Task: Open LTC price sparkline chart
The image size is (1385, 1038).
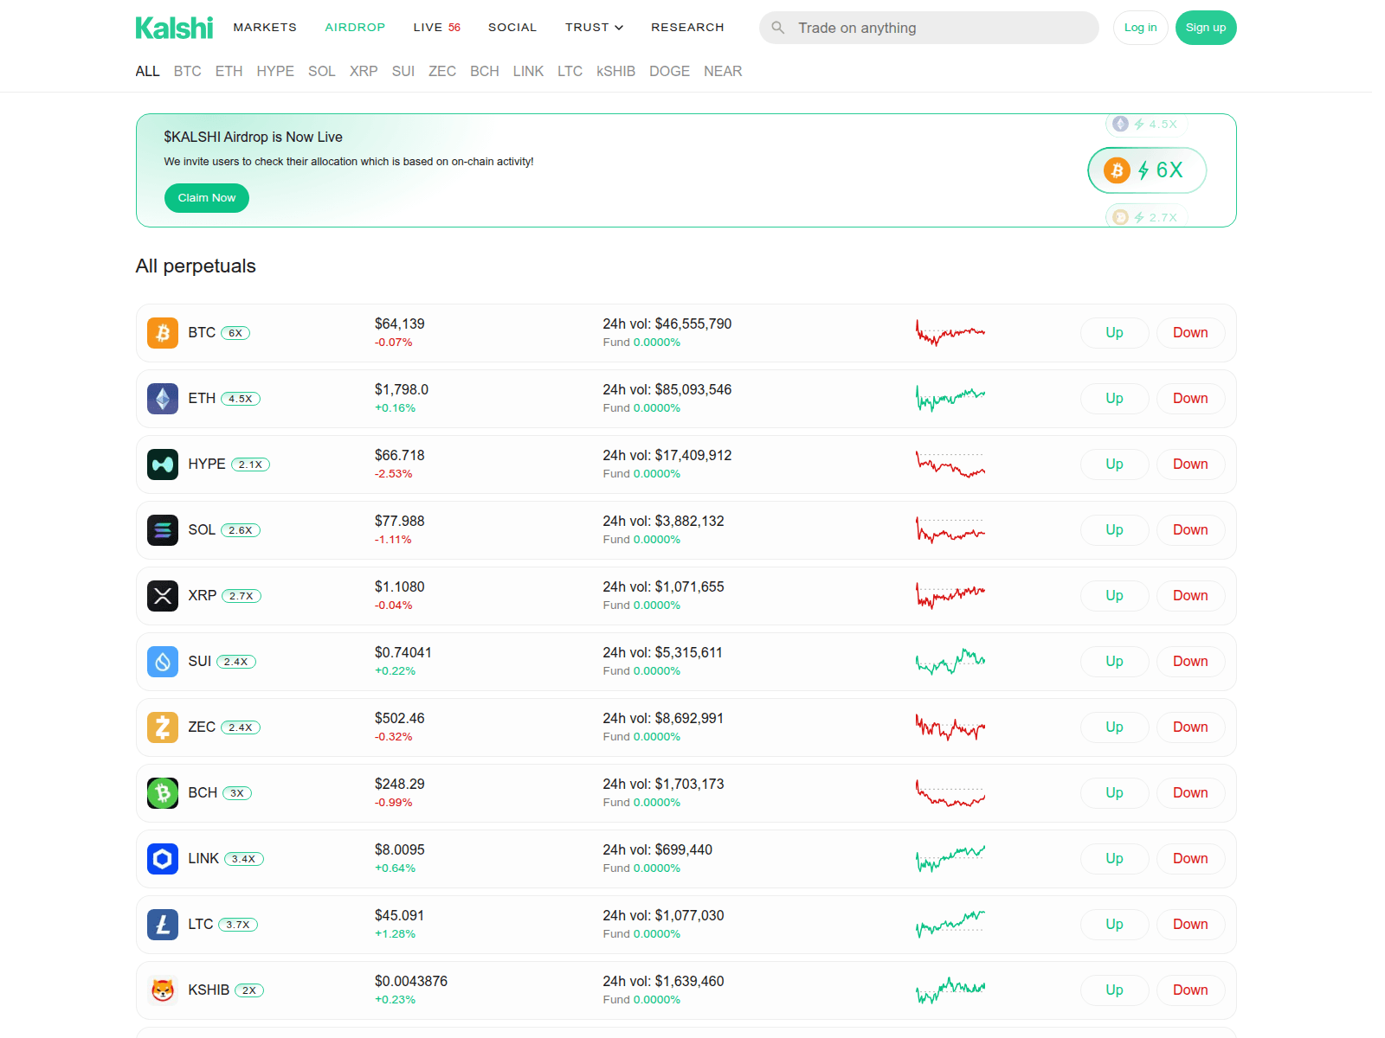Action: pyautogui.click(x=950, y=925)
